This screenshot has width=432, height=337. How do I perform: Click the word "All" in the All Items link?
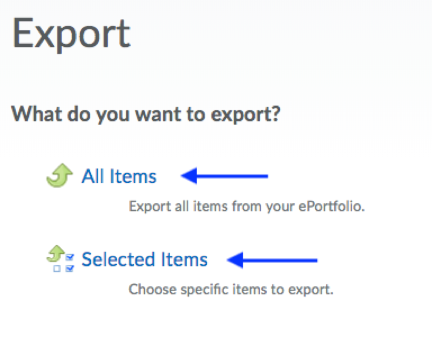point(92,176)
